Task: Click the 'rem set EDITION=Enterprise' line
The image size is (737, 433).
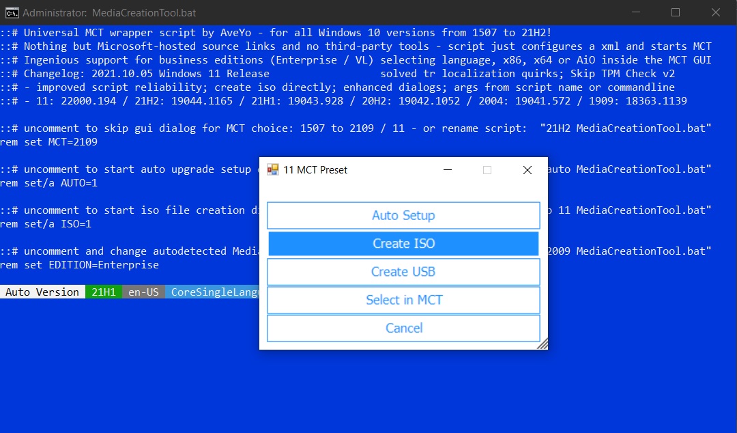Action: (79, 264)
